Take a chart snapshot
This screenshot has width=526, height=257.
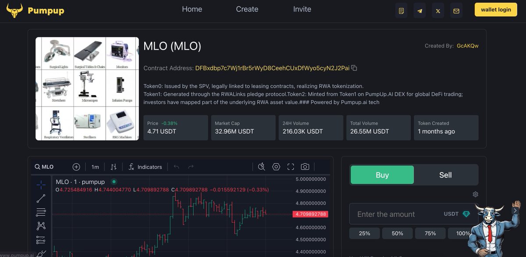tap(305, 167)
